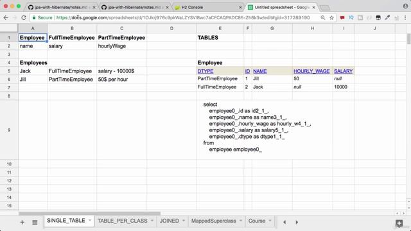Add a new sheet with the plus icon
Viewport: 411px width, 231px height.
coord(22,222)
